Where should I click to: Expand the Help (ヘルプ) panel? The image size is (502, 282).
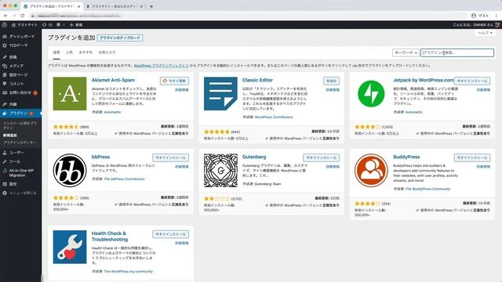[x=485, y=33]
